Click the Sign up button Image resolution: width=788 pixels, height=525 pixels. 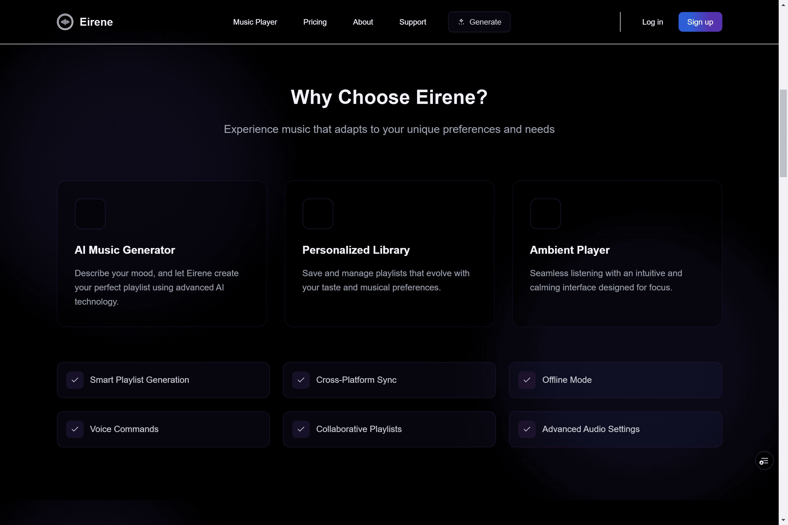coord(700,22)
